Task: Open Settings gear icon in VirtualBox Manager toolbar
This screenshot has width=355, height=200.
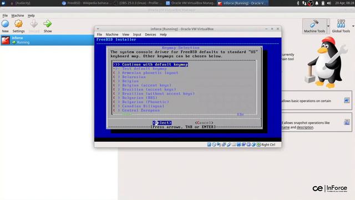Action: [x=18, y=24]
